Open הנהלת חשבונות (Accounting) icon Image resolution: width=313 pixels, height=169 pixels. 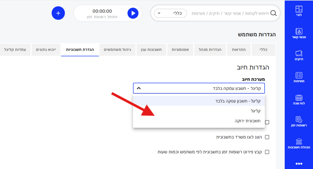(x=299, y=143)
